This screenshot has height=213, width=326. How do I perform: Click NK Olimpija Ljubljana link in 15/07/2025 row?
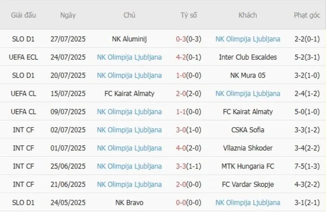click(x=248, y=93)
